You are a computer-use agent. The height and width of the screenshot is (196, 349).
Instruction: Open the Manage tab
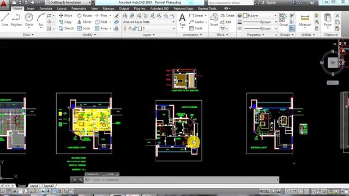[x=109, y=9]
